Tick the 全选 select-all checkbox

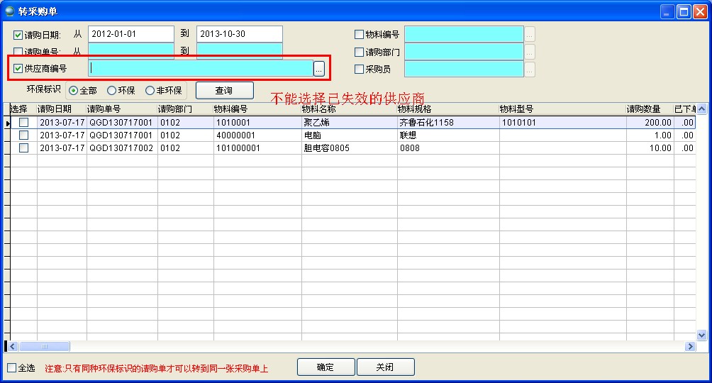pyautogui.click(x=11, y=368)
